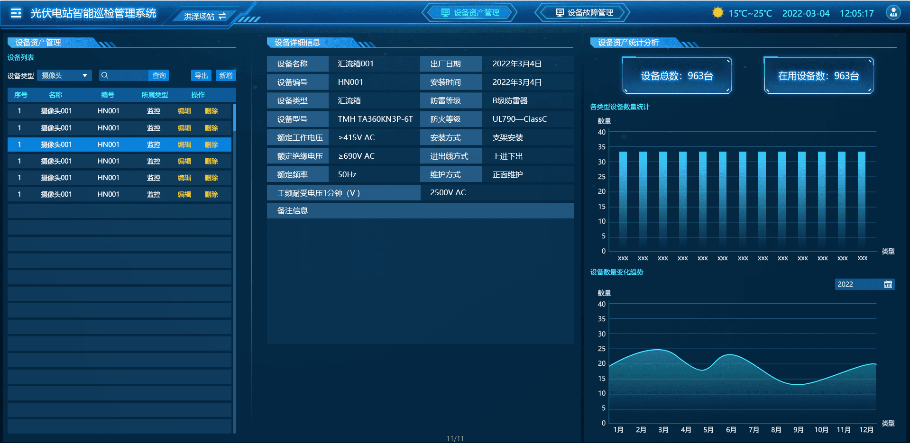The height and width of the screenshot is (443, 910).
Task: Click the 上进下出 wiring value
Action: 507,156
